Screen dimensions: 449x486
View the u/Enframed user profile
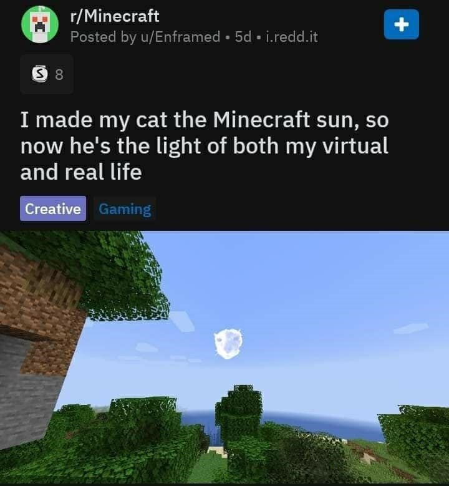(180, 37)
